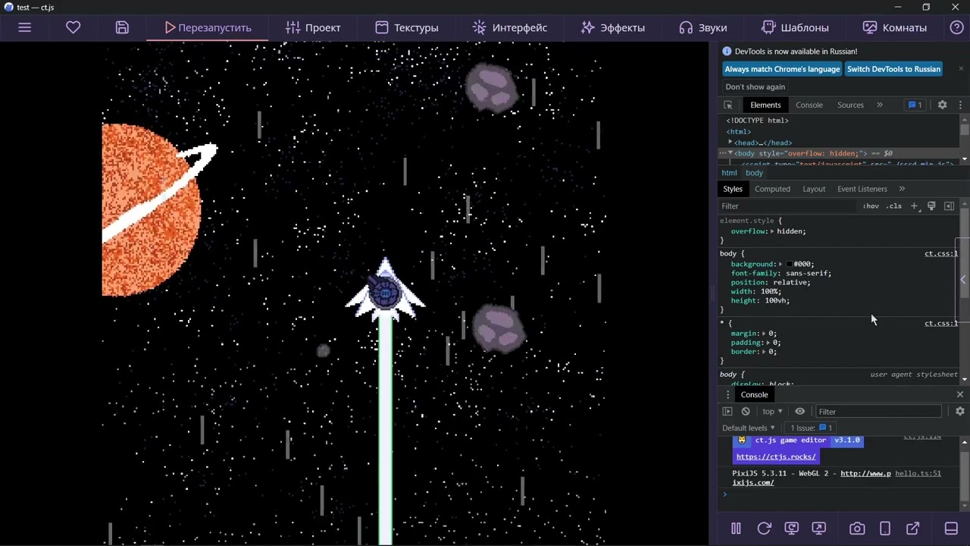Collapse the body element node

coord(731,153)
